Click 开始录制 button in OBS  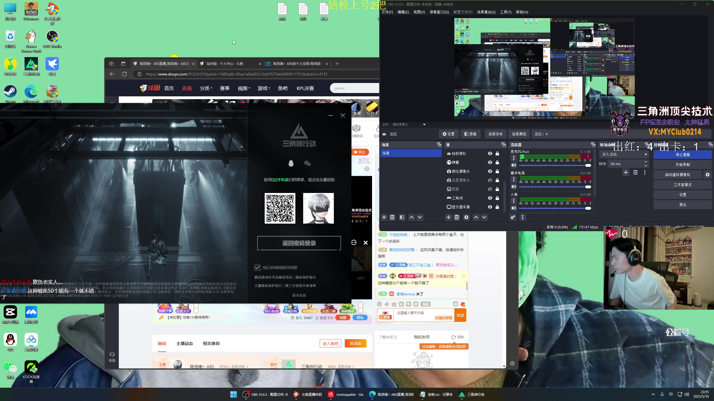tap(682, 165)
